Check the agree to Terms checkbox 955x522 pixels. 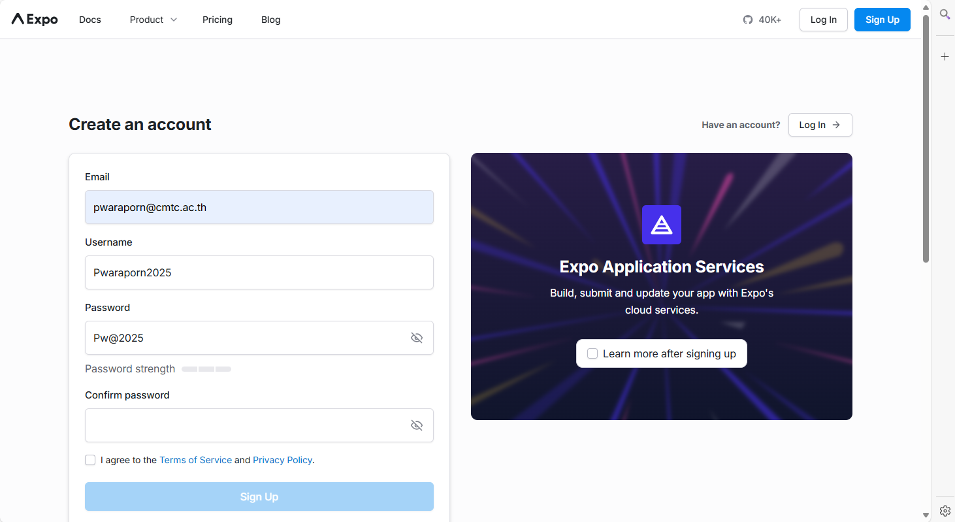90,460
